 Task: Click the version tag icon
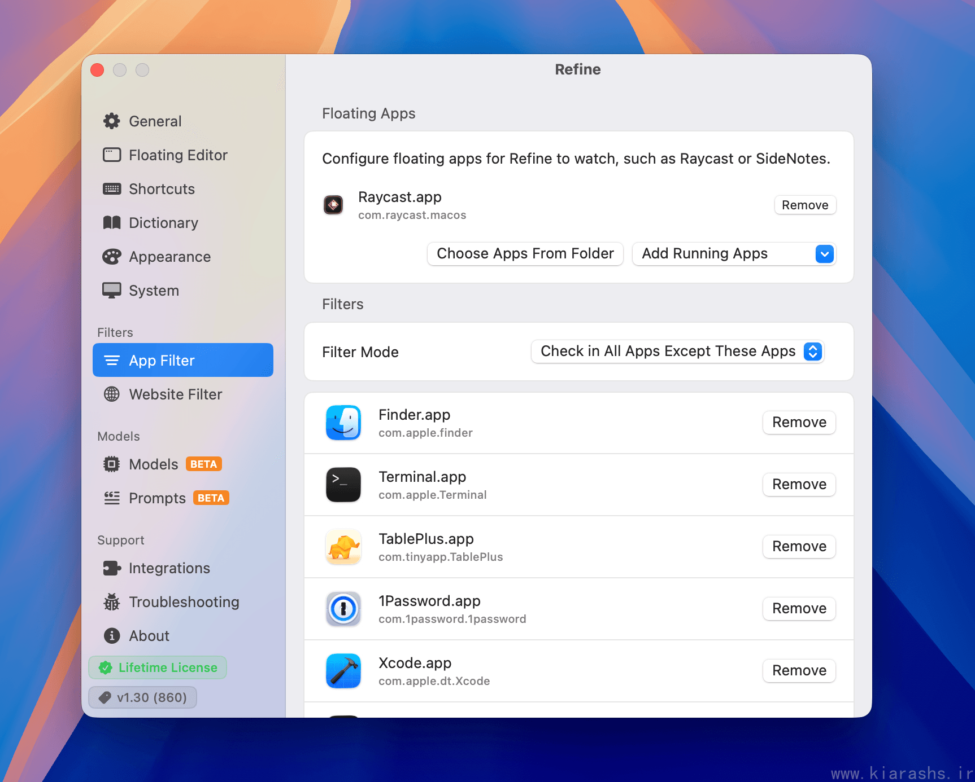point(105,697)
